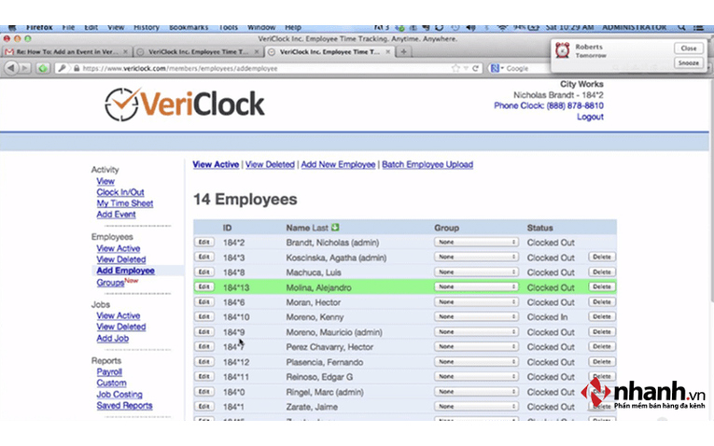
Task: Open the Firefox application menu
Action: [39, 28]
